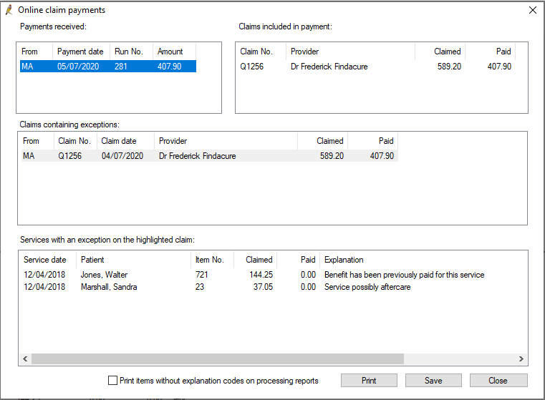The height and width of the screenshot is (400, 545).
Task: Click the right arrow of horizontal scrollbar
Action: [x=521, y=358]
